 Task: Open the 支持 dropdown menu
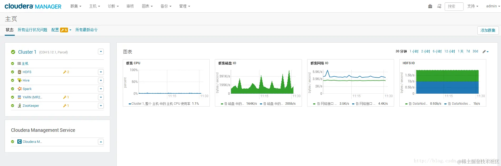pos(473,6)
